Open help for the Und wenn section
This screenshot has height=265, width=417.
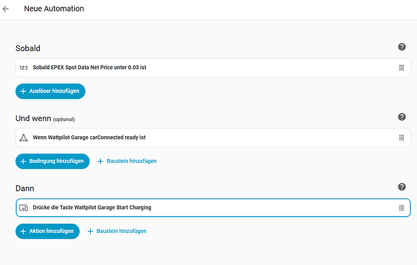tap(402, 117)
